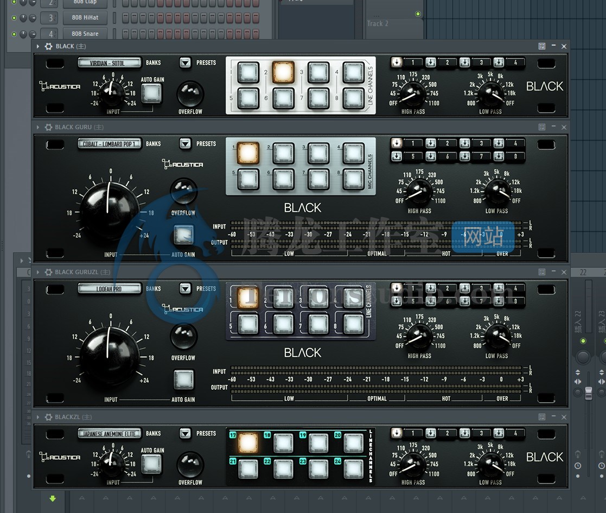Click the clock icon on mixer insert 22
Screen dimensions: 606x513
[x=578, y=466]
